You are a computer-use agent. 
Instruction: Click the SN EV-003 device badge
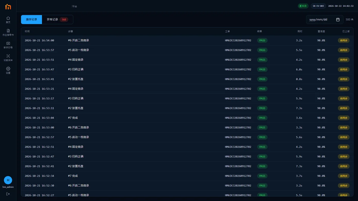tap(318, 6)
